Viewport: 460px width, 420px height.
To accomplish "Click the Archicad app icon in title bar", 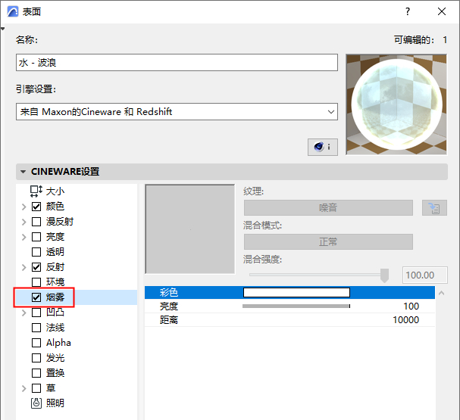I will [x=13, y=11].
